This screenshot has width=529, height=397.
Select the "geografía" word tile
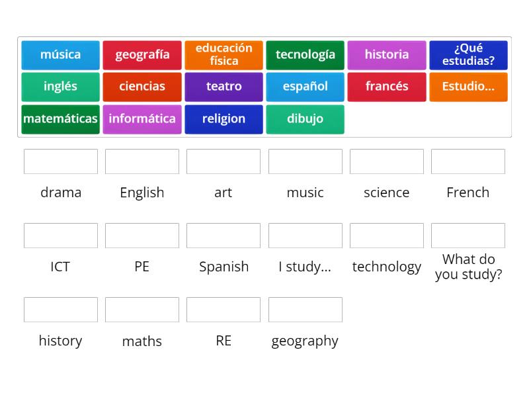(x=142, y=55)
